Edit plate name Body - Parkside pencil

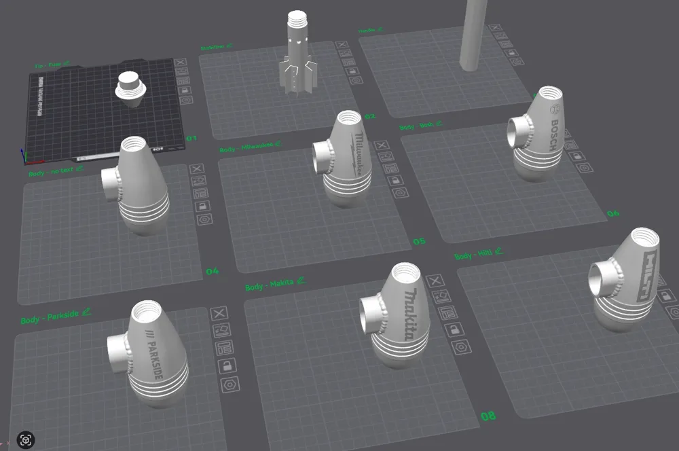point(87,311)
